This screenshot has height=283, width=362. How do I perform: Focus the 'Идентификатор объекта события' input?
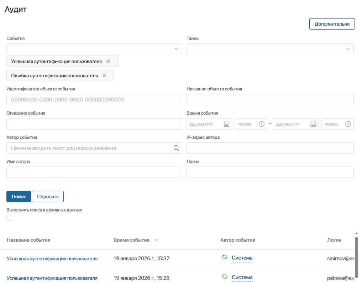[x=94, y=100]
